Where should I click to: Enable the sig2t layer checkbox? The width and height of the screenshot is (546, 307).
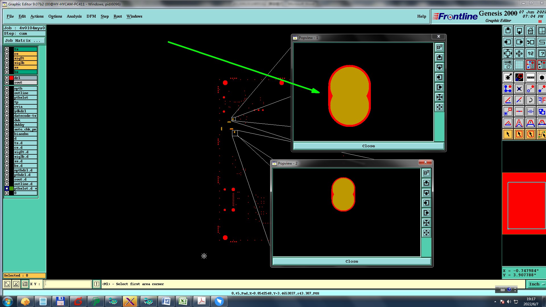(7, 58)
